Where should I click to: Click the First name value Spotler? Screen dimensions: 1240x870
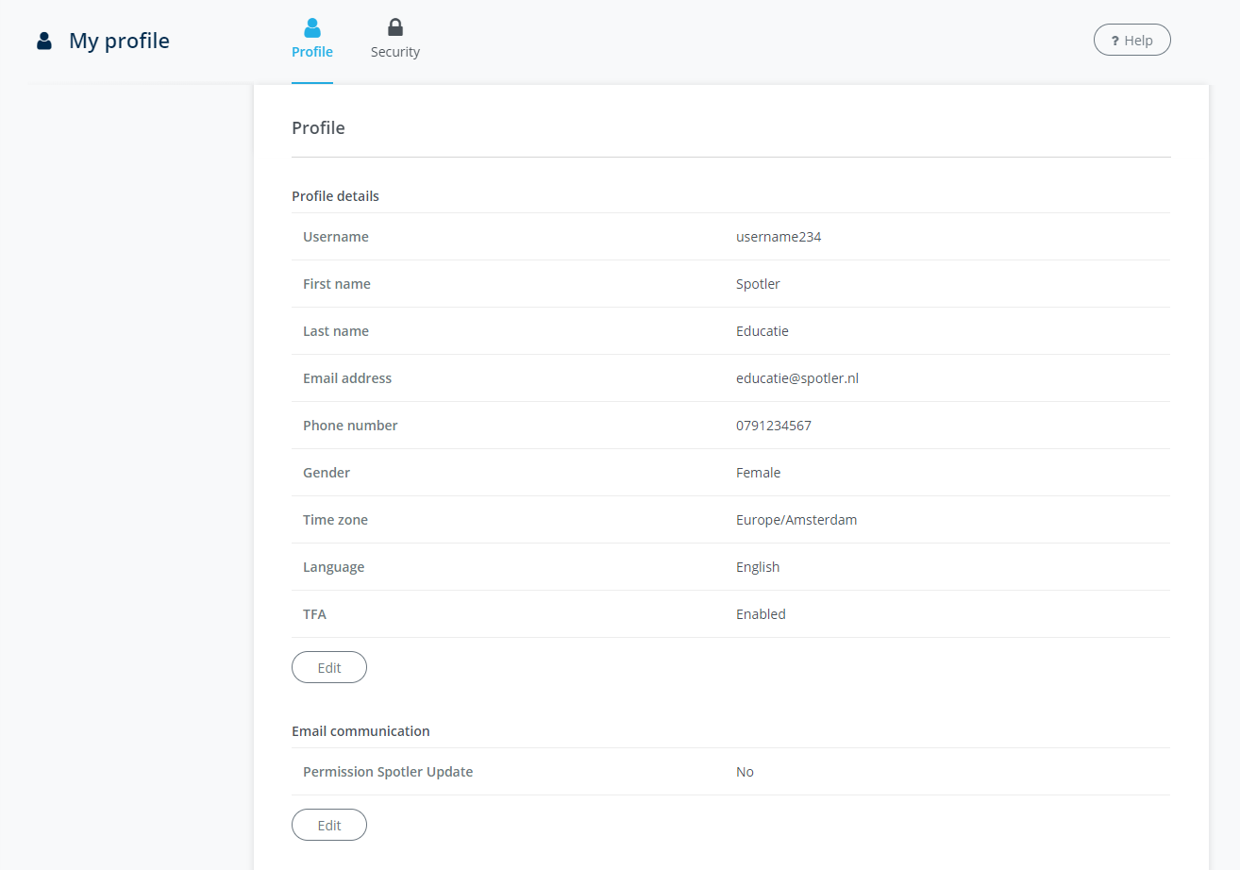click(758, 284)
